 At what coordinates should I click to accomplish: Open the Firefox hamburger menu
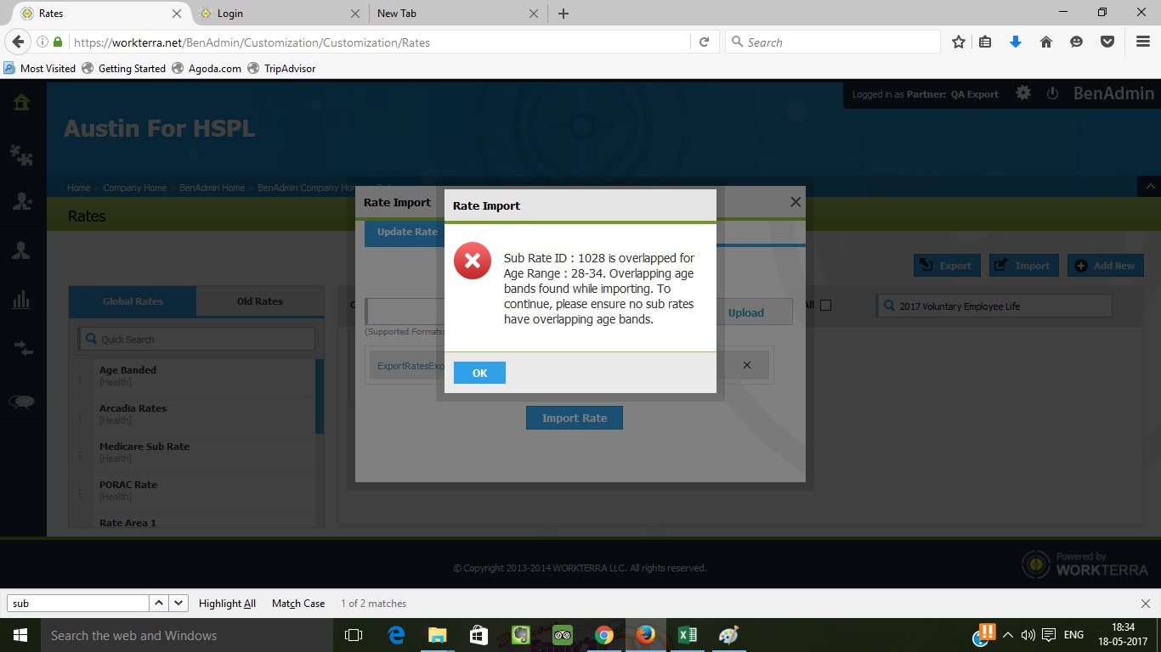(1143, 42)
